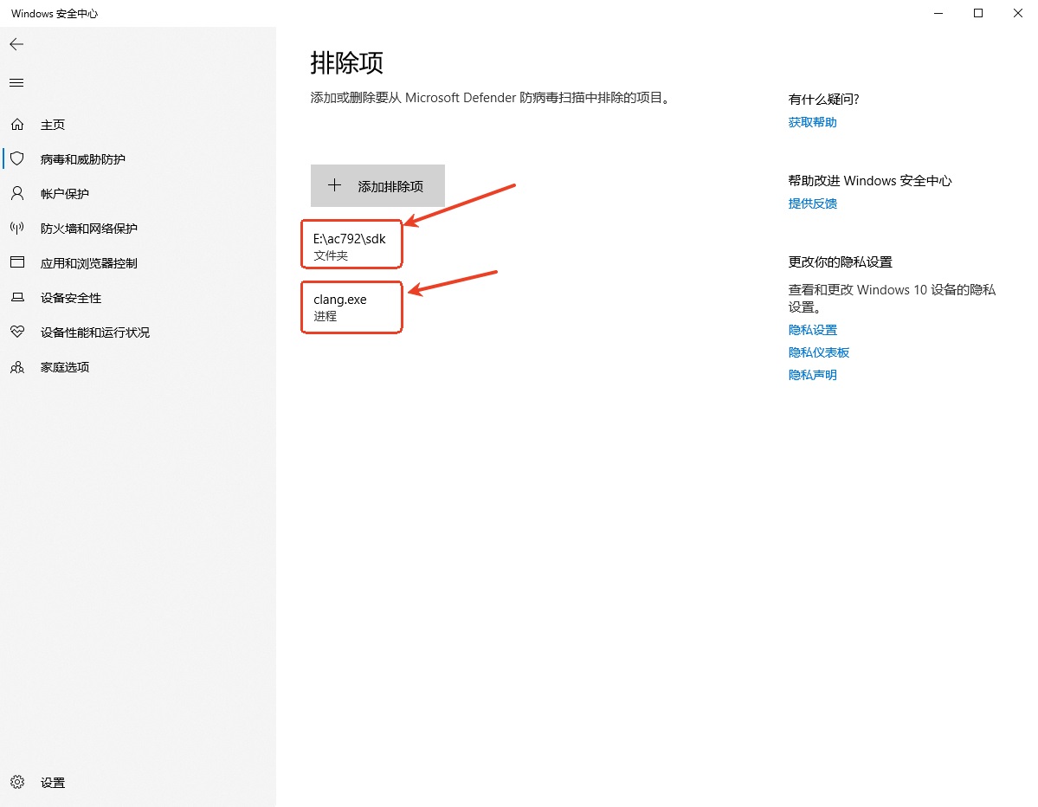Click the 提供反馈 link
The width and height of the screenshot is (1038, 807).
pyautogui.click(x=812, y=204)
